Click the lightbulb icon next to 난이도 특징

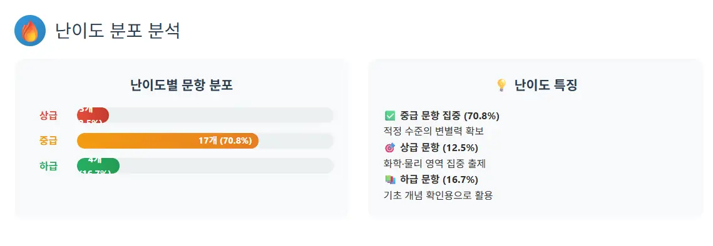coord(501,86)
